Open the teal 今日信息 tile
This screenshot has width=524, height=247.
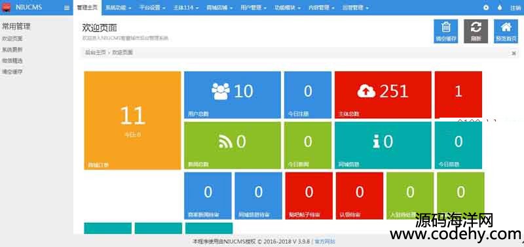coord(458,145)
